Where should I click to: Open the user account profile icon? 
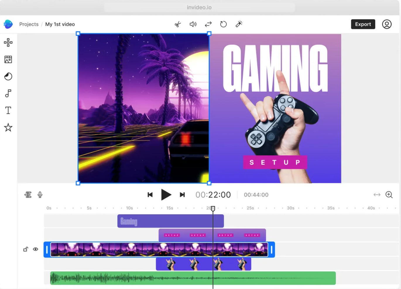[387, 24]
